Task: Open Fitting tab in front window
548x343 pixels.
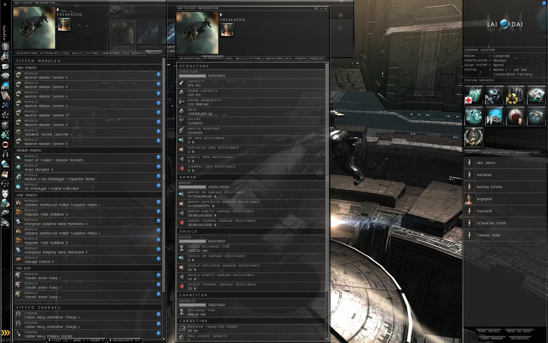Action: coord(255,58)
